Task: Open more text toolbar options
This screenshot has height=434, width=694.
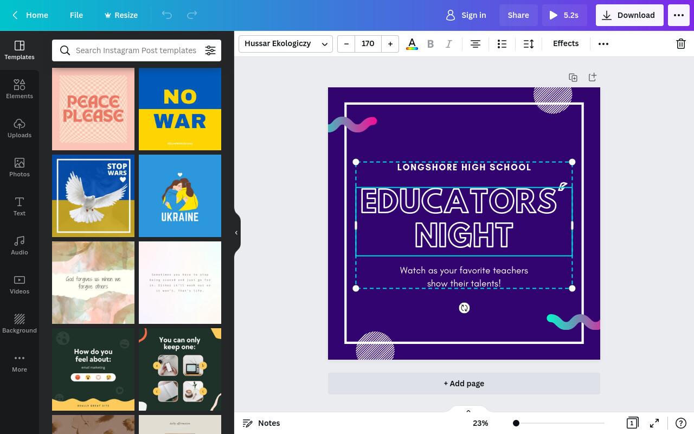Action: 603,44
